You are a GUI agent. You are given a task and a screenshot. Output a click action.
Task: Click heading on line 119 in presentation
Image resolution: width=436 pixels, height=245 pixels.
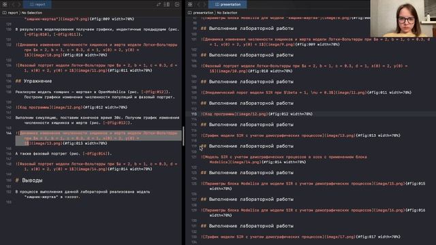pyautogui.click(x=247, y=146)
